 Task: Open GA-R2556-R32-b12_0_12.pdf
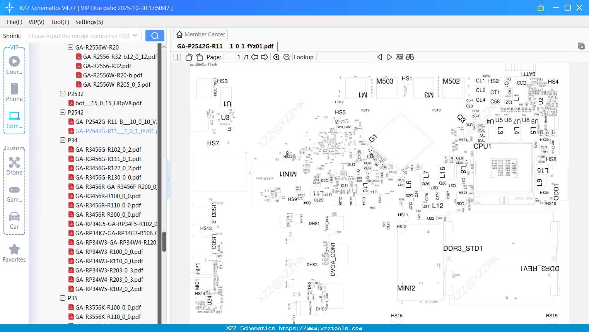pos(120,57)
